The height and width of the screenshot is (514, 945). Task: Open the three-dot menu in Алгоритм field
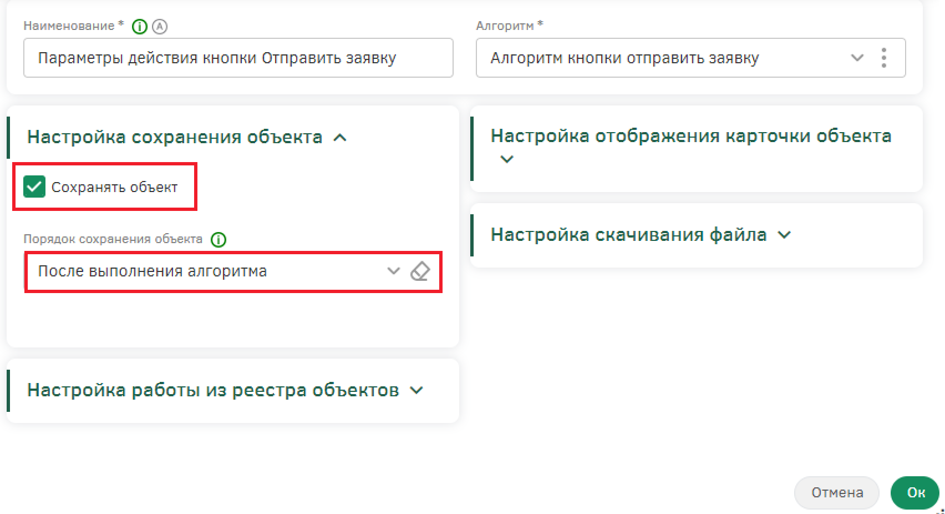[x=884, y=58]
